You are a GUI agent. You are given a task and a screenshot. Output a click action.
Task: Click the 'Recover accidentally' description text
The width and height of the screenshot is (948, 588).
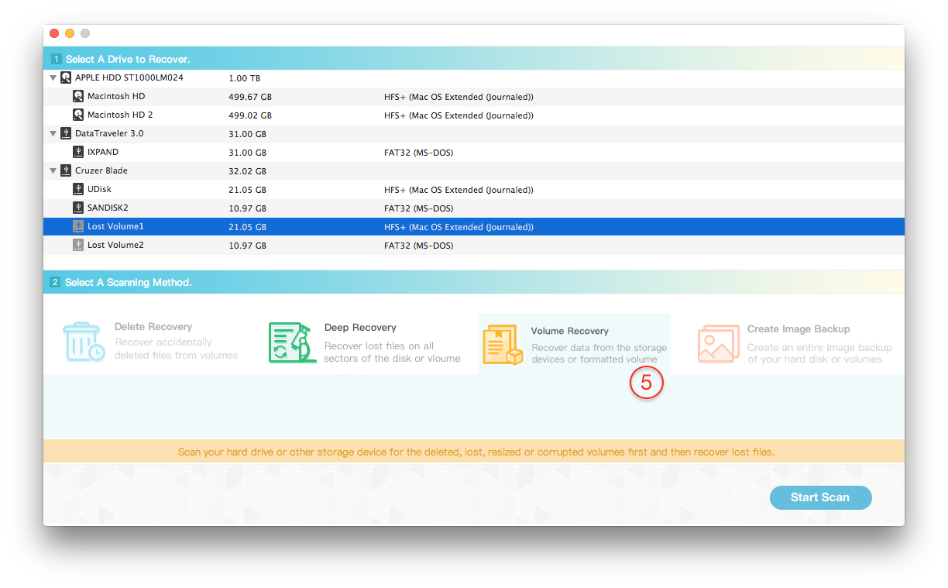point(163,342)
